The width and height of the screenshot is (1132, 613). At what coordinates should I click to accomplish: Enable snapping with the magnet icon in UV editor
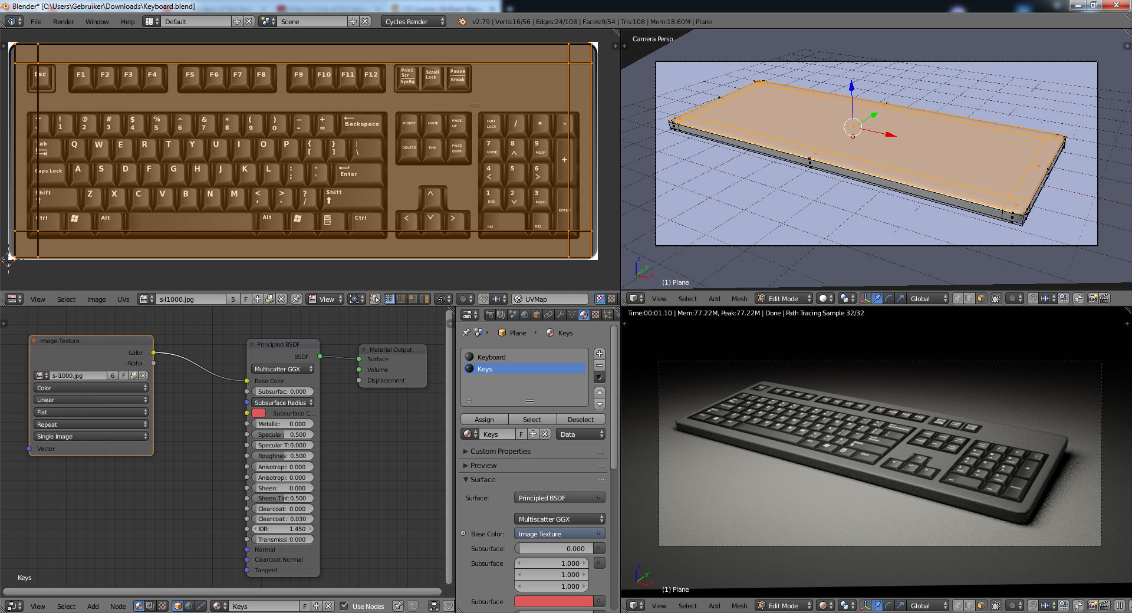pos(483,299)
